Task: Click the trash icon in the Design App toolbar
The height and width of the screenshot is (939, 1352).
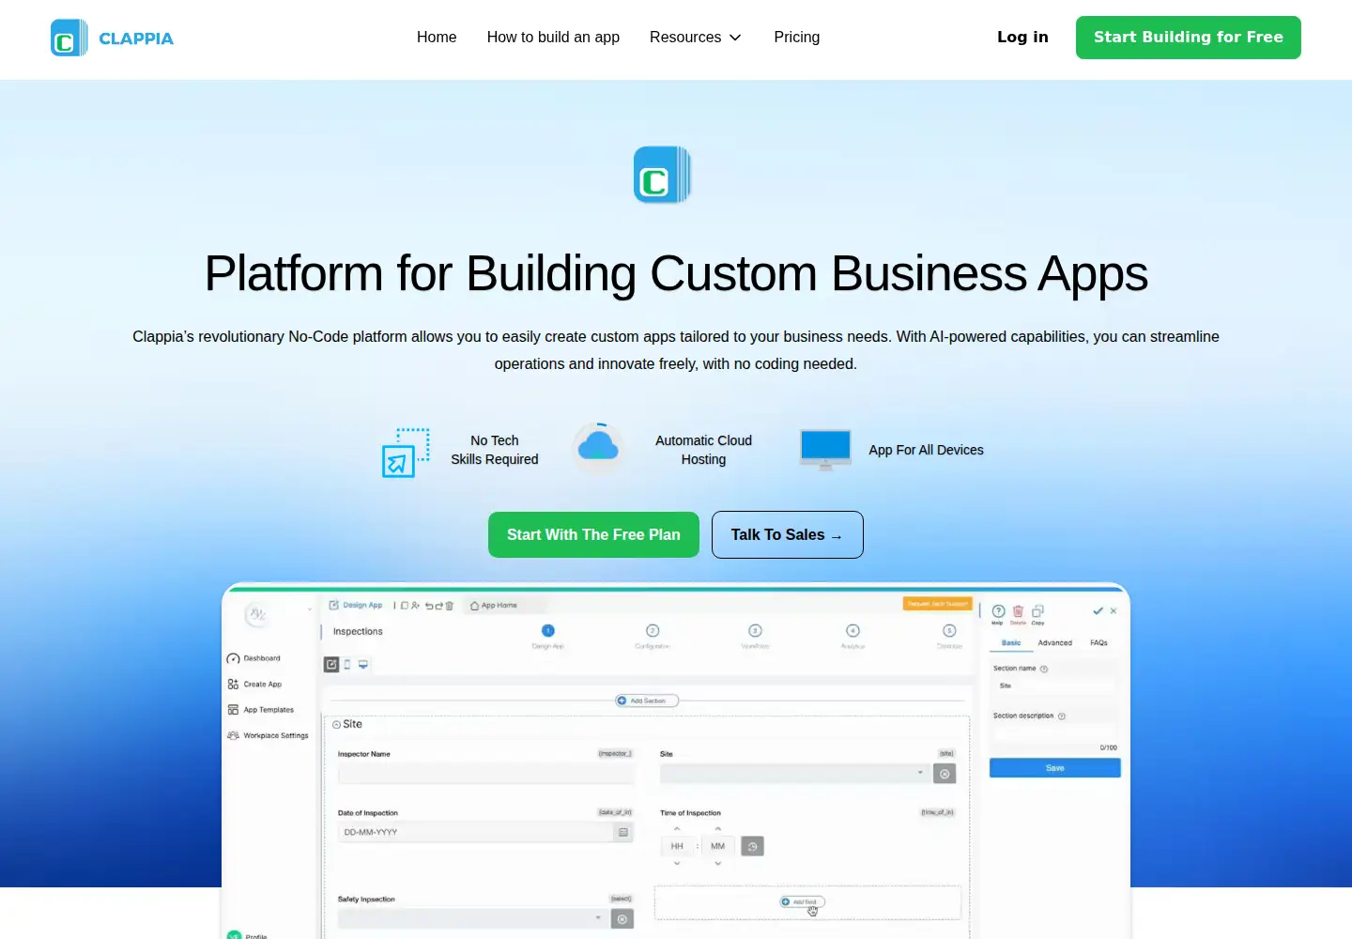Action: (x=450, y=606)
